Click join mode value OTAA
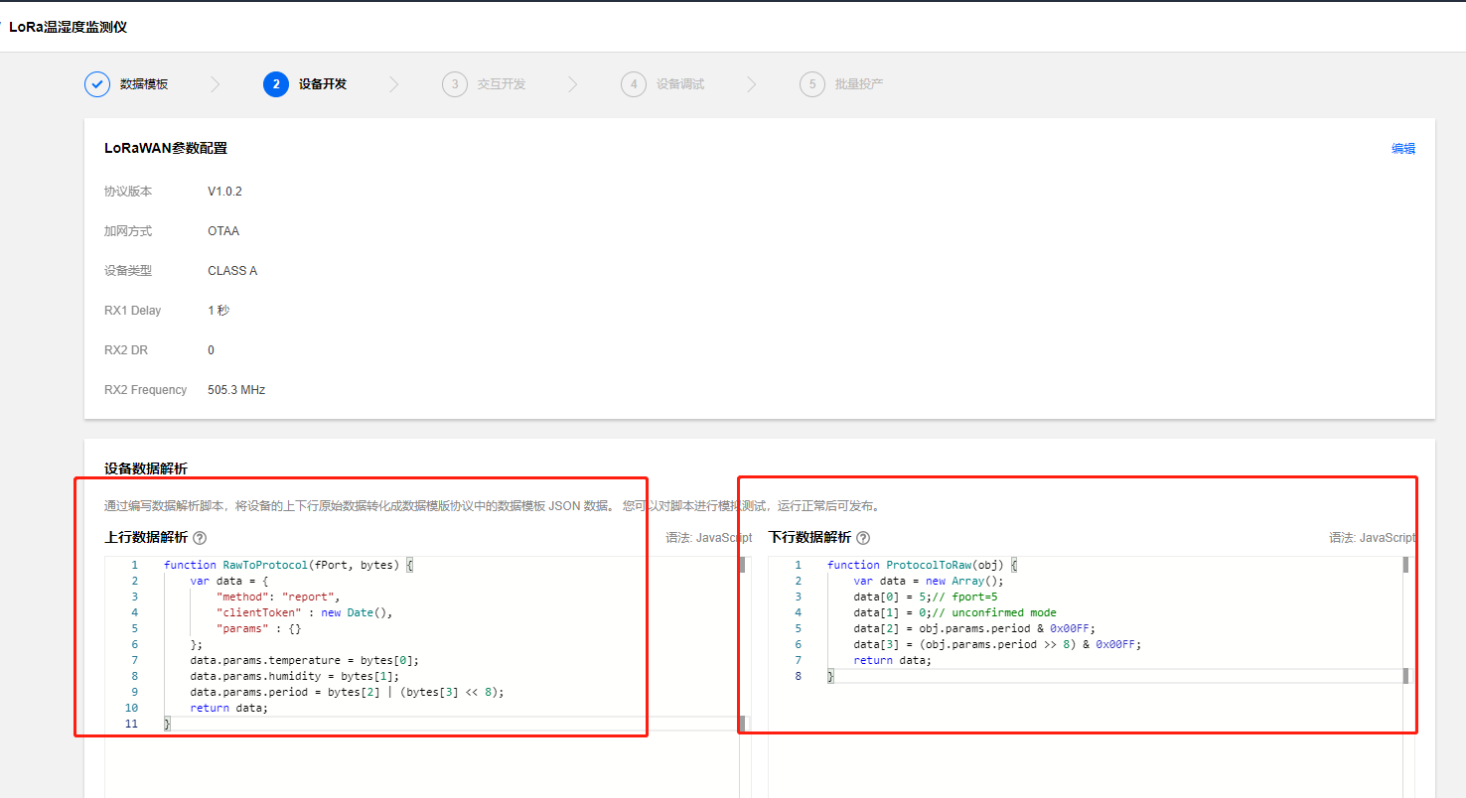 223,231
